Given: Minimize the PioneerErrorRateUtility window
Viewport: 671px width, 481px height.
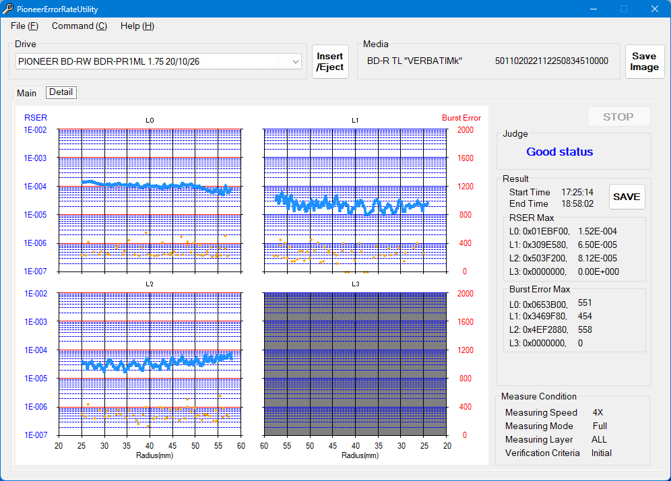Looking at the screenshot, I should [594, 9].
